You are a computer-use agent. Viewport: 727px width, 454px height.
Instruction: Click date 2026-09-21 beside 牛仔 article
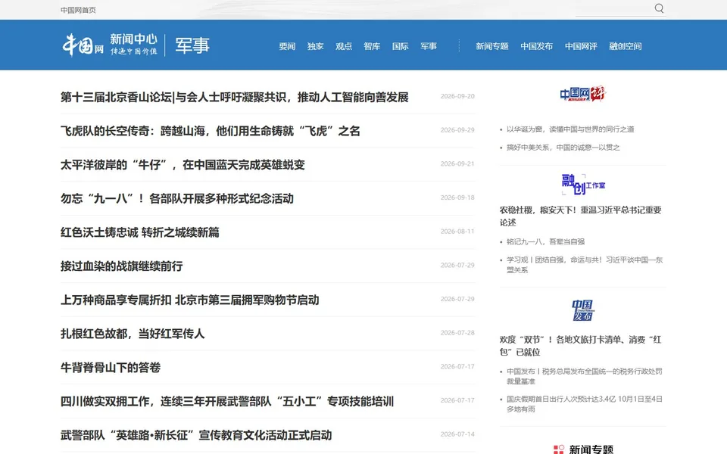pyautogui.click(x=457, y=164)
